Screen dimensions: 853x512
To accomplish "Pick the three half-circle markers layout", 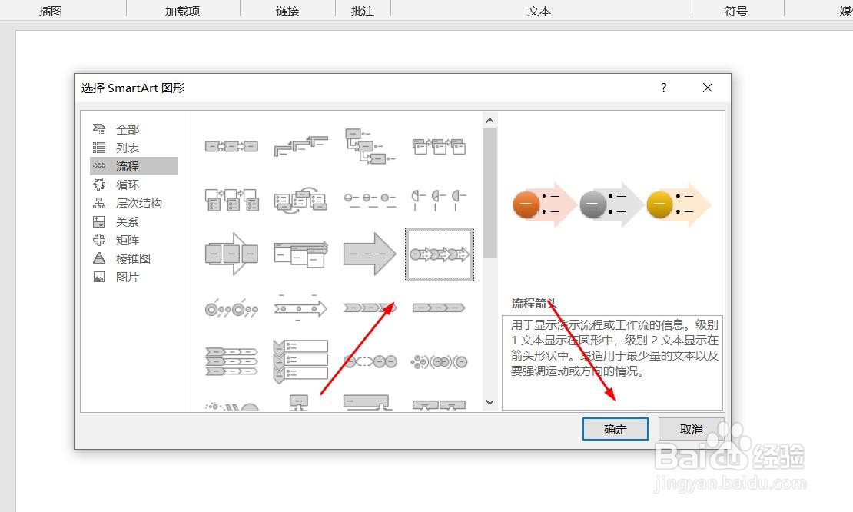I will [439, 200].
